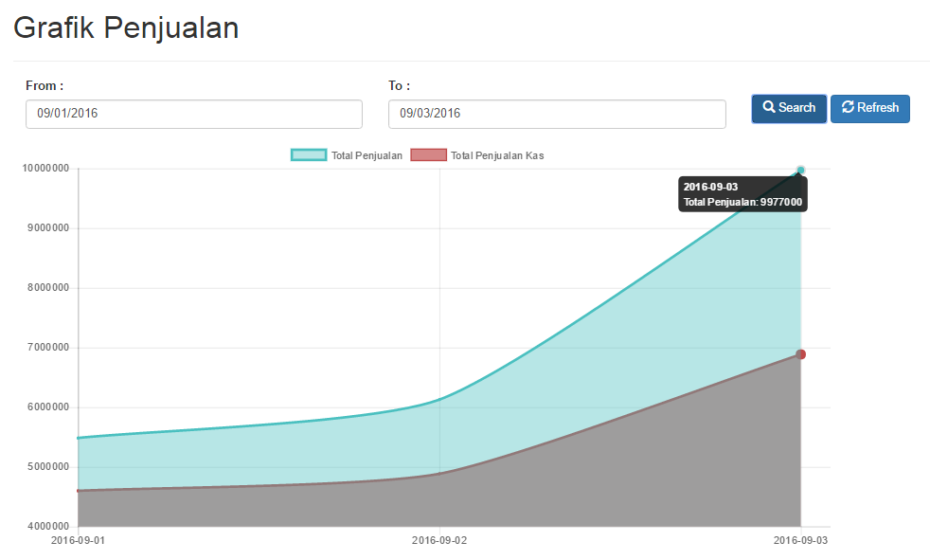Toggle Total Penjualan Kas series via red legend swatch
930x560 pixels.
[428, 154]
